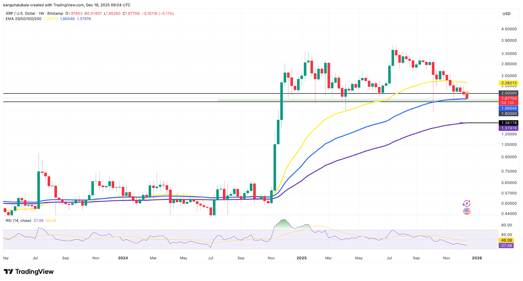Click the blue 1.86646 EMA price label
523x281 pixels.
[509, 108]
